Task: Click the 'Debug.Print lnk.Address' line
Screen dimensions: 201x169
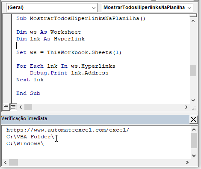Action: [69, 73]
